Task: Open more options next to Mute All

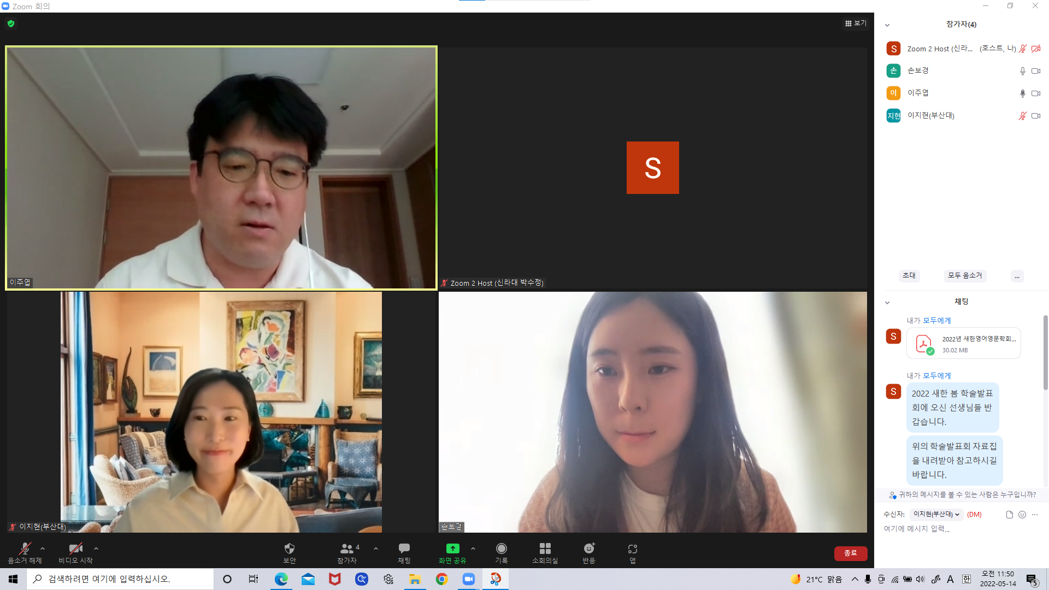Action: tap(1017, 276)
